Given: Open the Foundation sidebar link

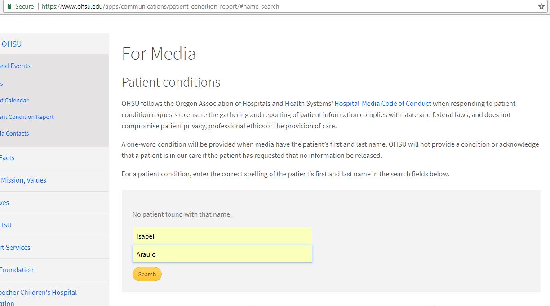Looking at the screenshot, I should click(x=17, y=270).
